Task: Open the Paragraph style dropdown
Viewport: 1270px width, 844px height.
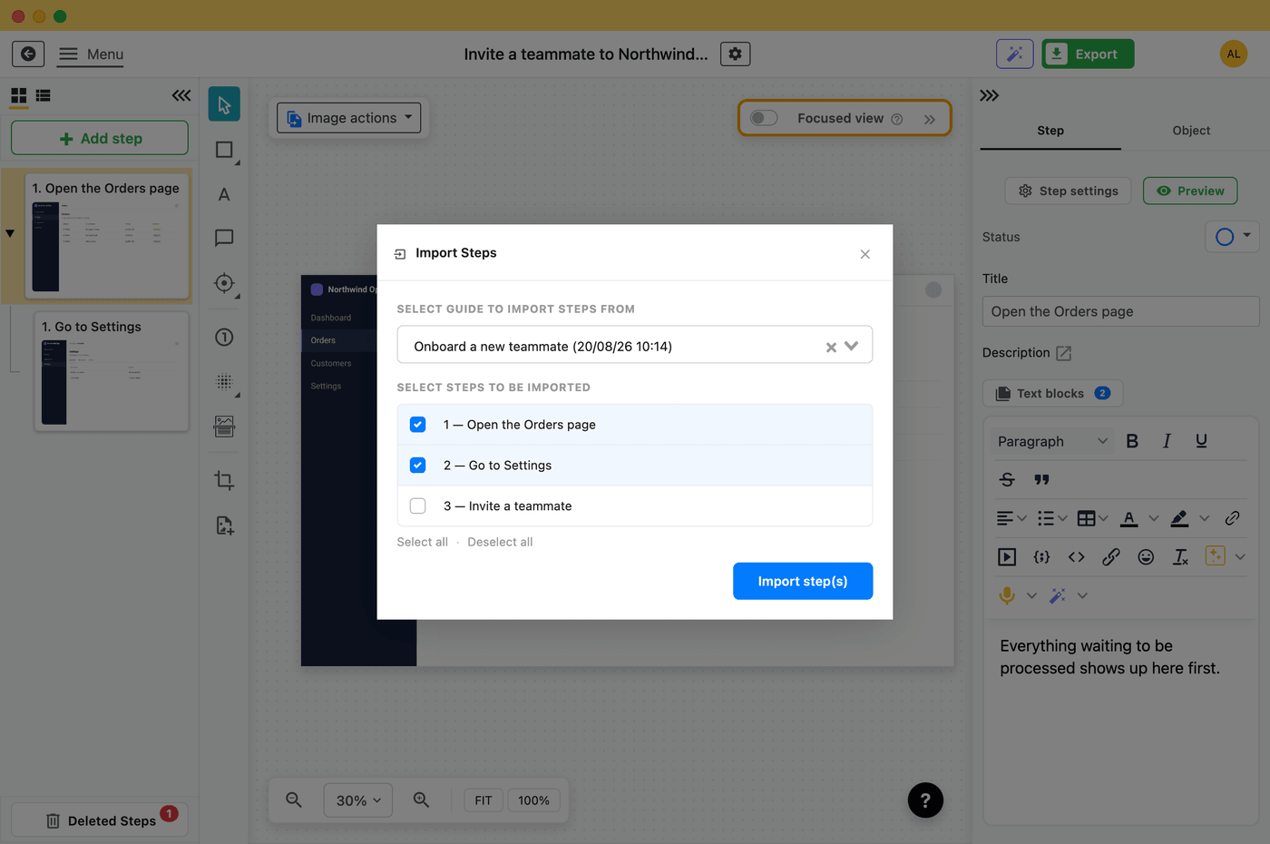Action: (x=1052, y=441)
